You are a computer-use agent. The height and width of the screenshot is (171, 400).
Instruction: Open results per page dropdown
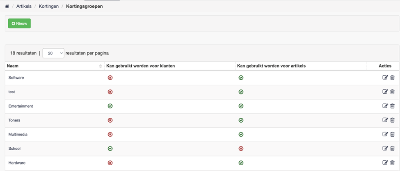point(53,53)
